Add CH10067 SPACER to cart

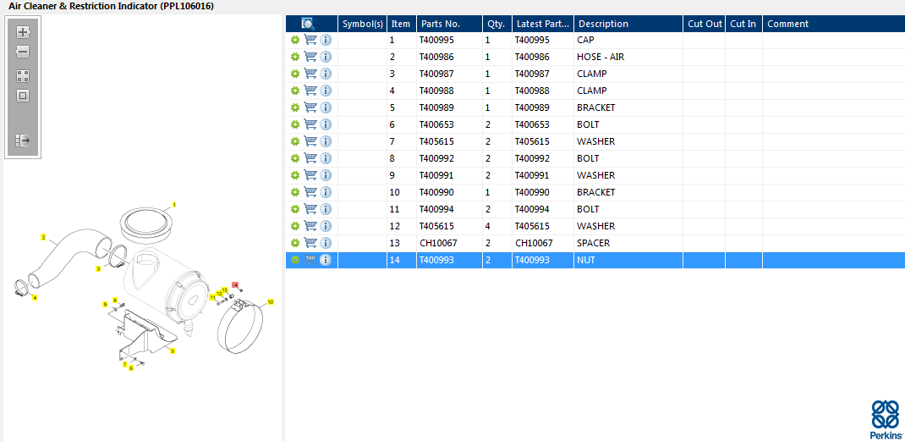point(310,243)
